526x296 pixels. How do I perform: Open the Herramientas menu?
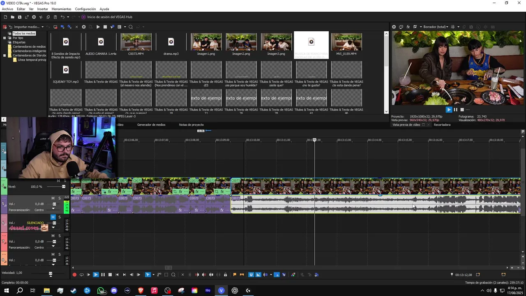coord(61,9)
